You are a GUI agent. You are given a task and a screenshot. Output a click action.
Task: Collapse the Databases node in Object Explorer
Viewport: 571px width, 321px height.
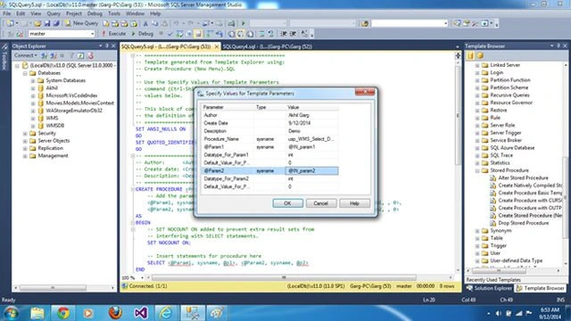pos(25,73)
